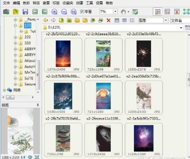This screenshot has height=159, width=190.
Task: Select the 1124x1500 purple fireworks thumbnail
Action: point(144,140)
